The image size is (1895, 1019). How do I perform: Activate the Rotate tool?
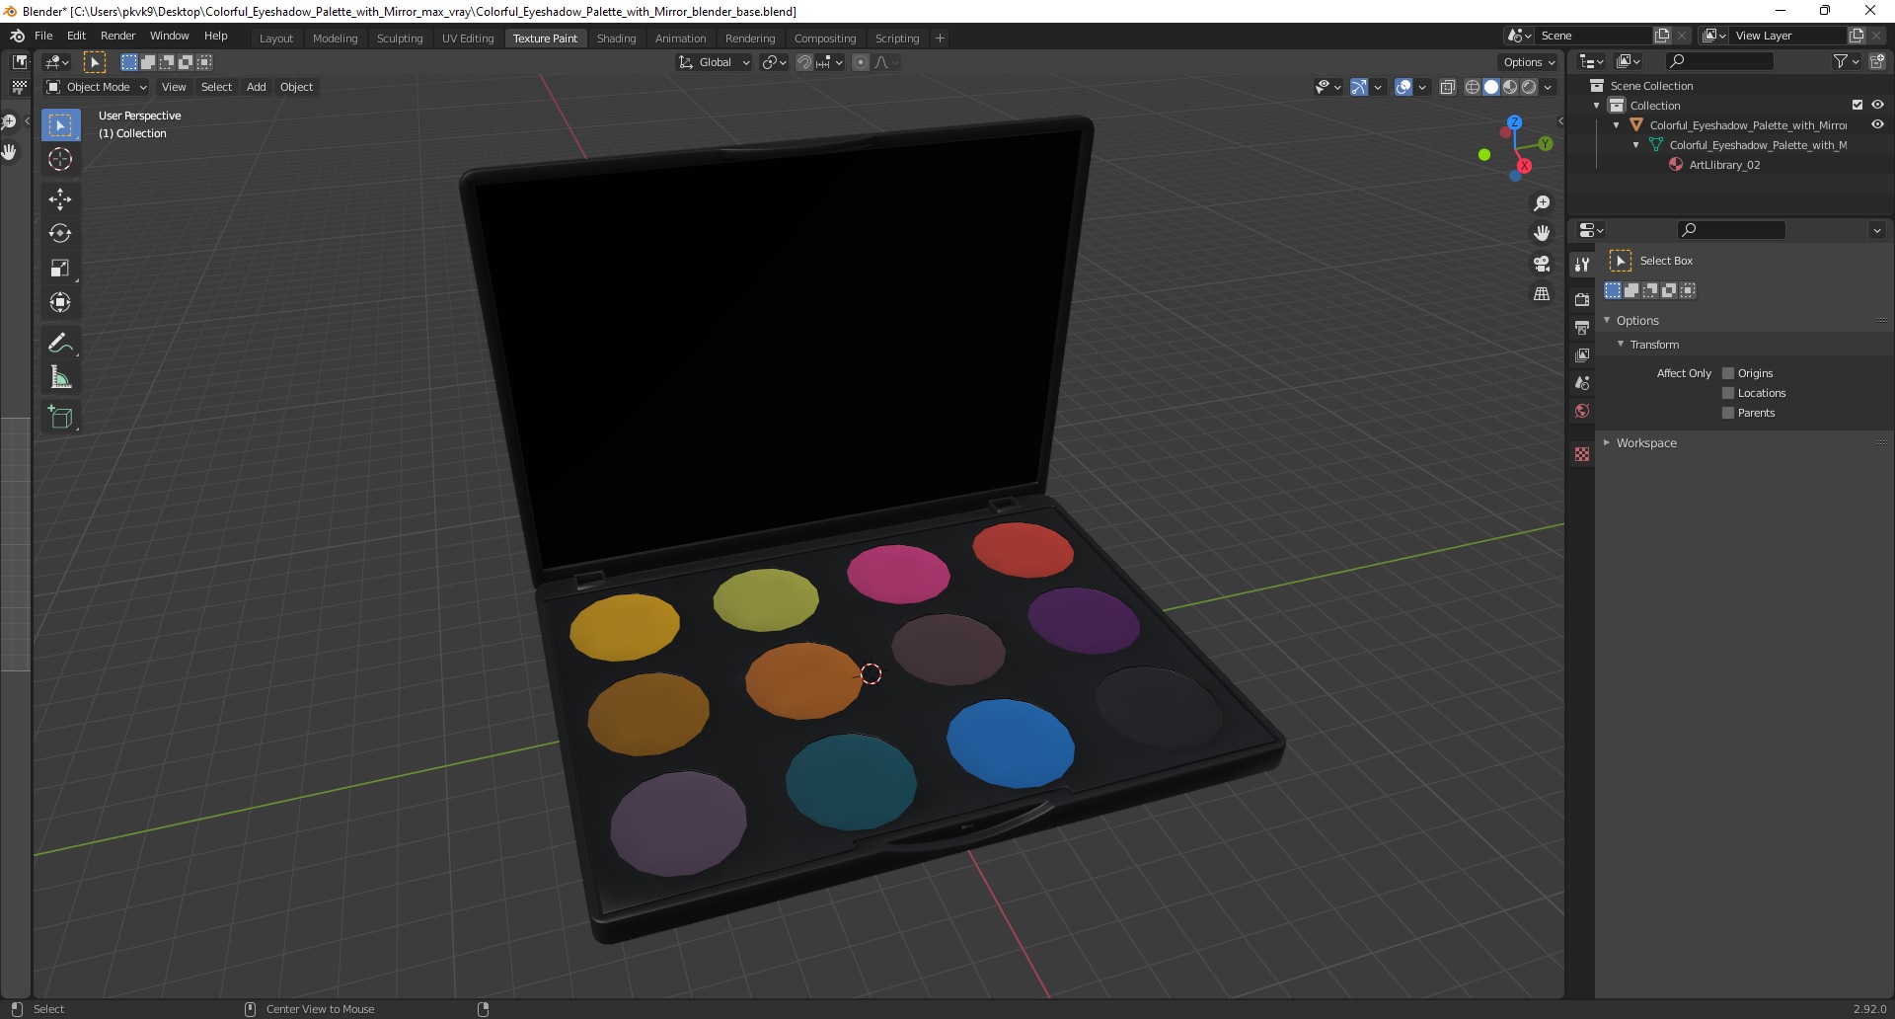coord(60,234)
